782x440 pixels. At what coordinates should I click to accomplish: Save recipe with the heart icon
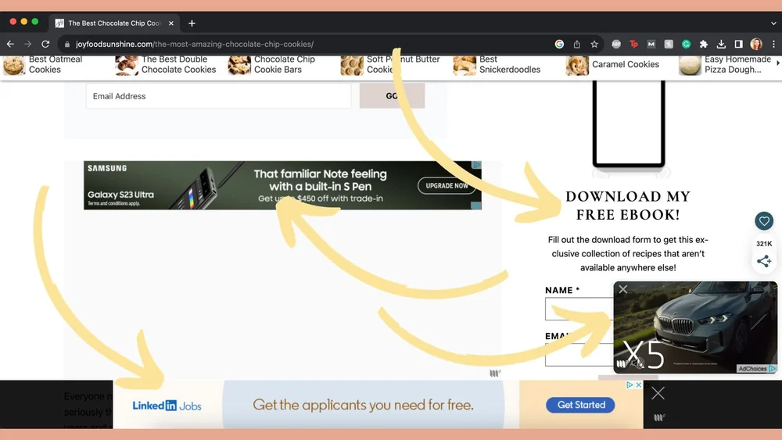pos(764,220)
